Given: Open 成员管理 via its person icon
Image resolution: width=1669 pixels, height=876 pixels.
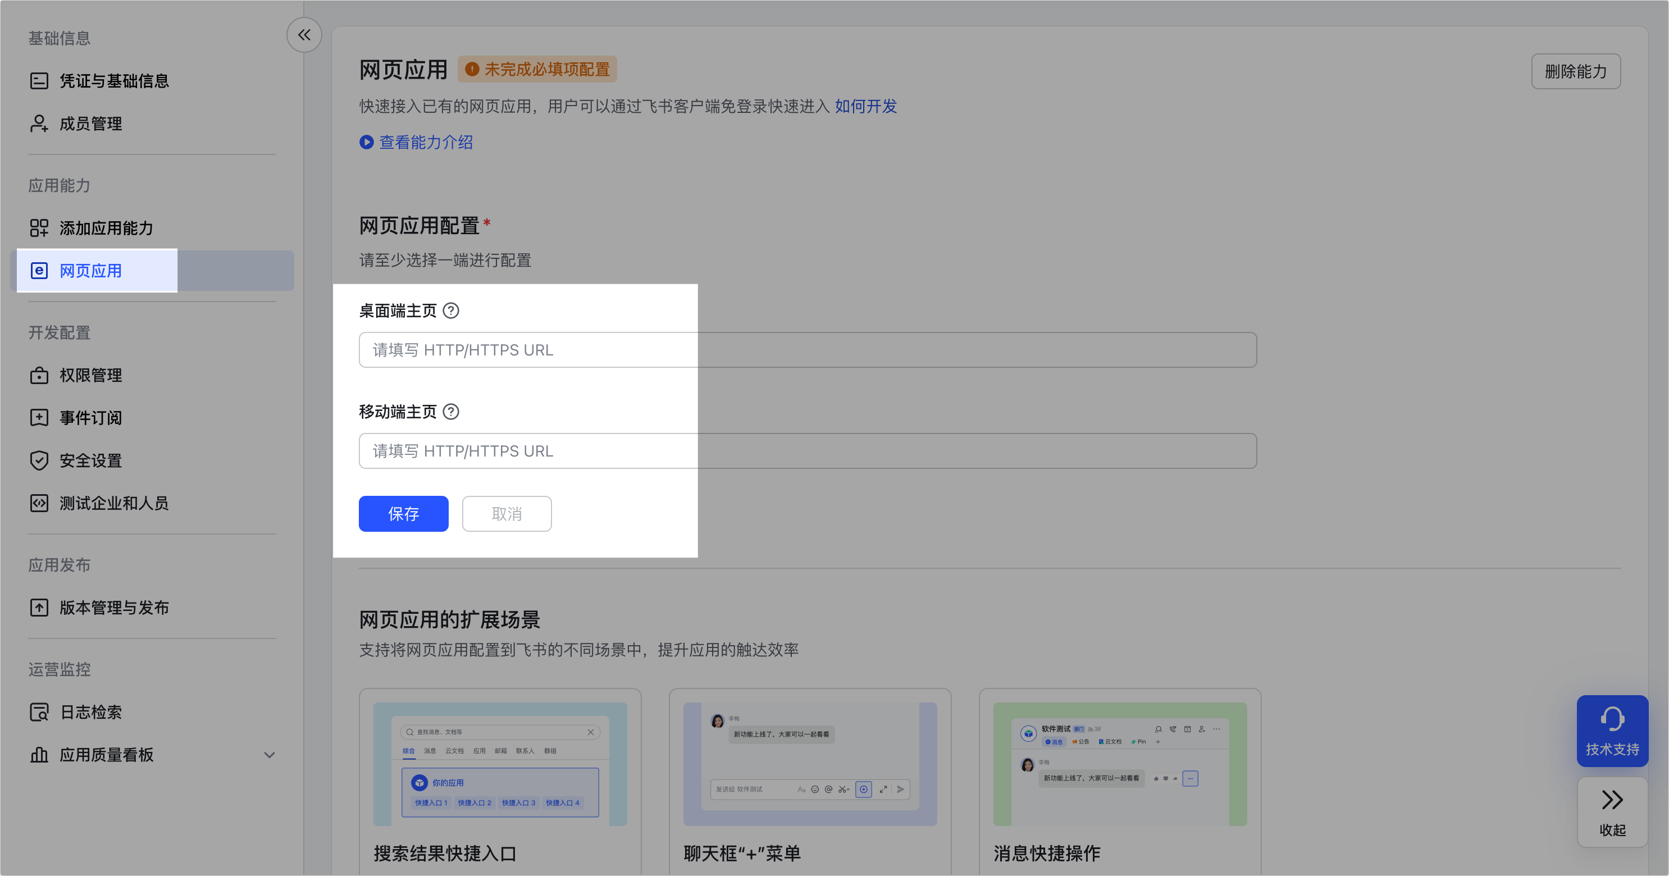Looking at the screenshot, I should pos(39,124).
